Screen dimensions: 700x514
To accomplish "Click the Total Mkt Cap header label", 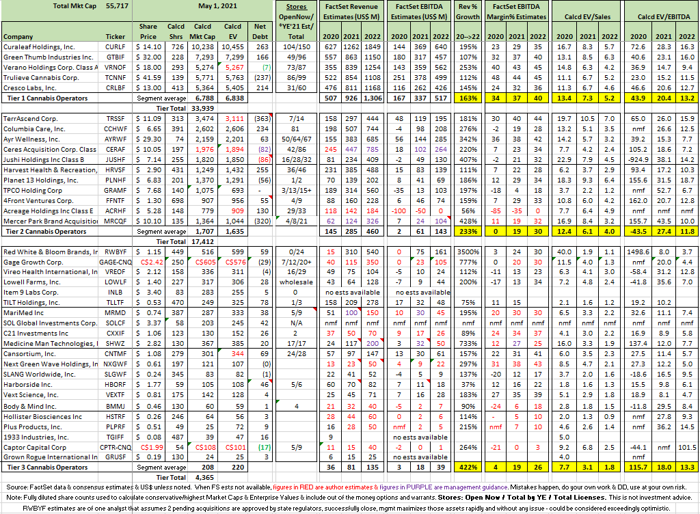I will point(75,6).
